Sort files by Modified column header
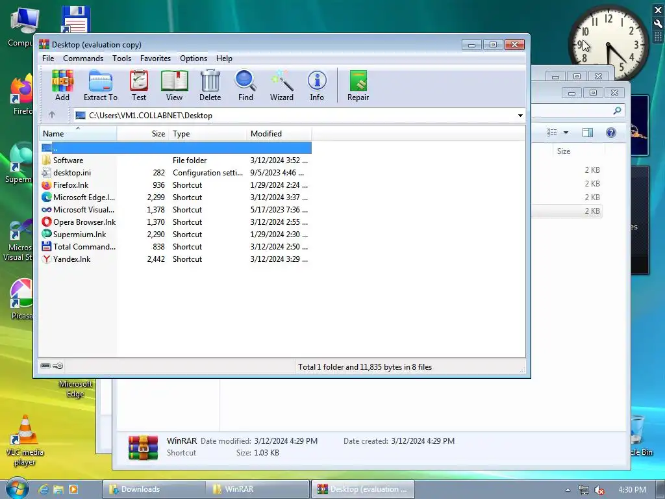665x499 pixels. click(x=279, y=134)
